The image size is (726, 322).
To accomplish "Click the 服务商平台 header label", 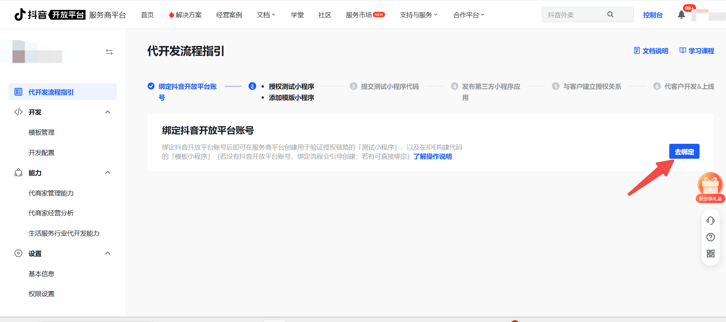I will click(107, 15).
